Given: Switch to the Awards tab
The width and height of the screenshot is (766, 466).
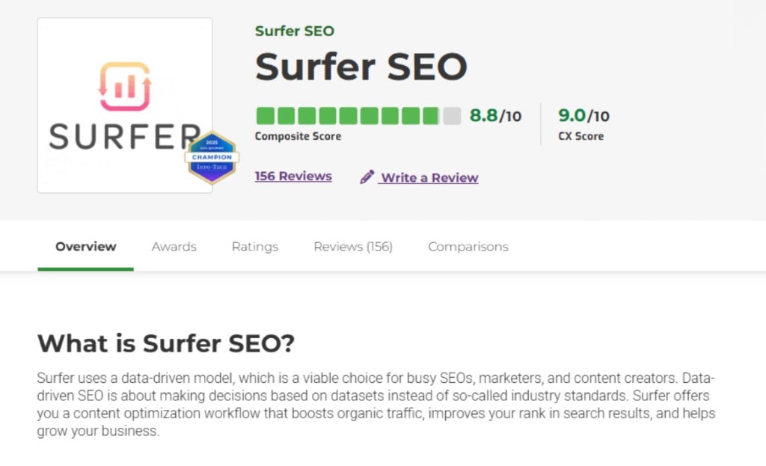Looking at the screenshot, I should [174, 247].
